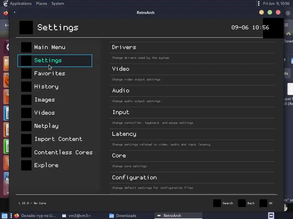Click the Fri Jun 9 clock in top panel
This screenshot has height=219, width=293.
[x=276, y=3]
